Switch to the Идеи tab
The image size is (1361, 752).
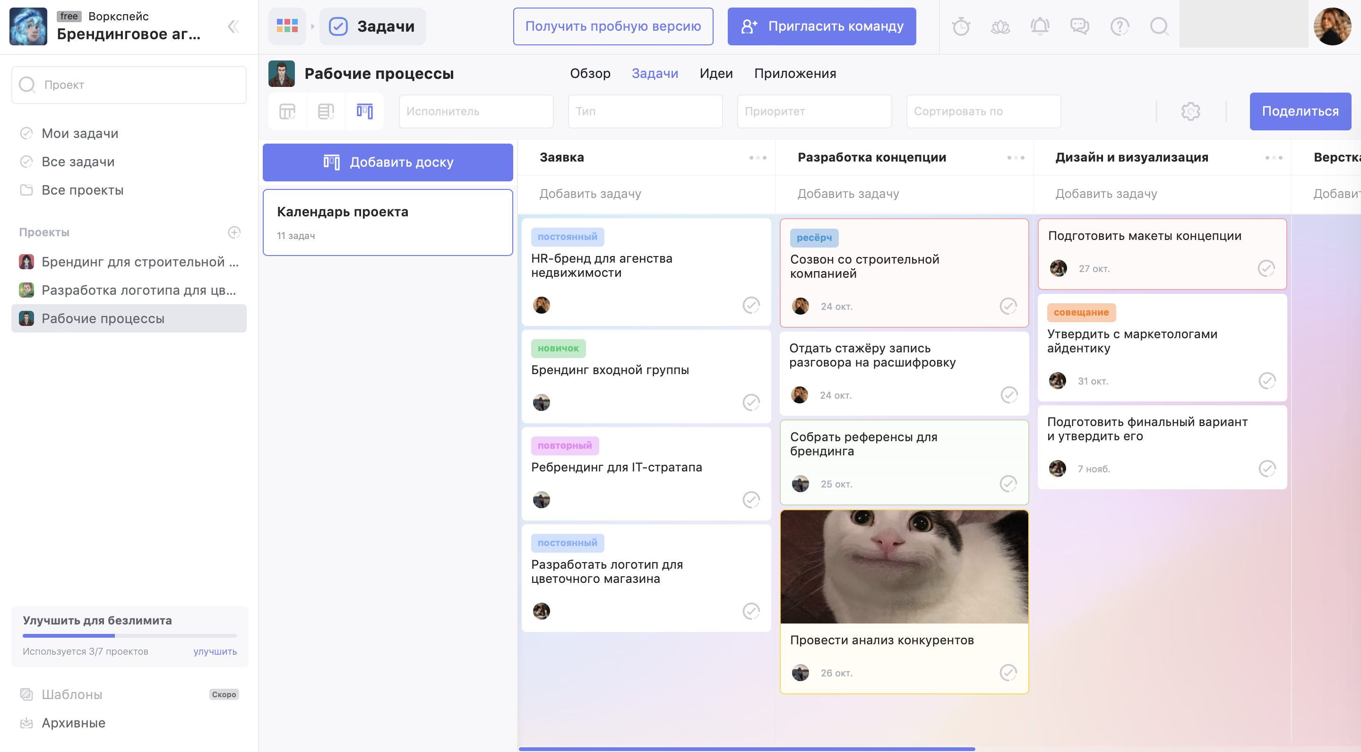click(x=716, y=73)
